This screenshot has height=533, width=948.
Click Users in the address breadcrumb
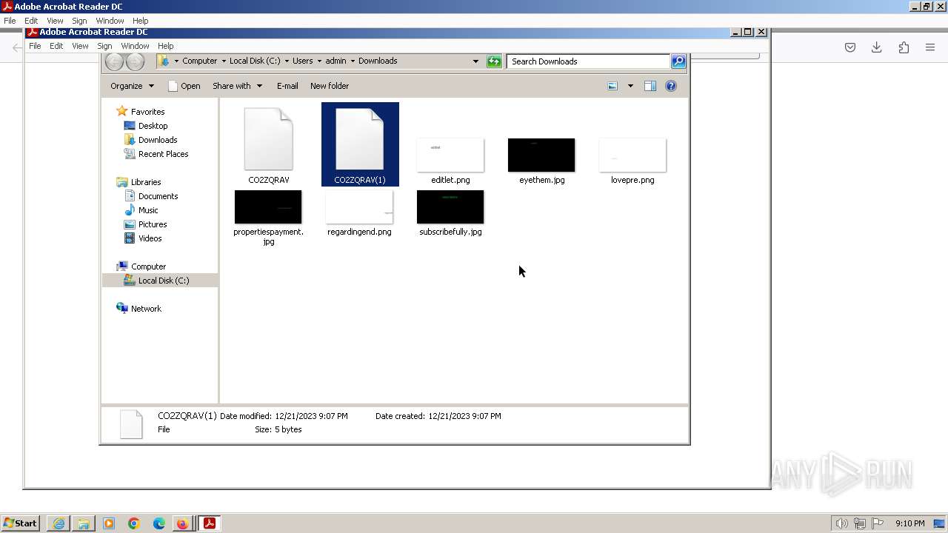pos(302,61)
